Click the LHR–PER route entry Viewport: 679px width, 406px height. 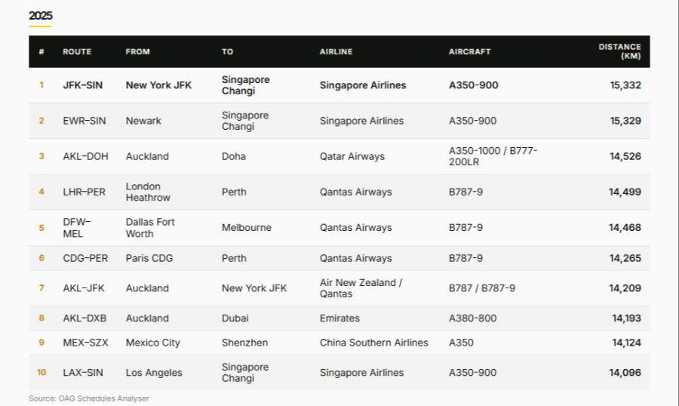[x=84, y=192]
